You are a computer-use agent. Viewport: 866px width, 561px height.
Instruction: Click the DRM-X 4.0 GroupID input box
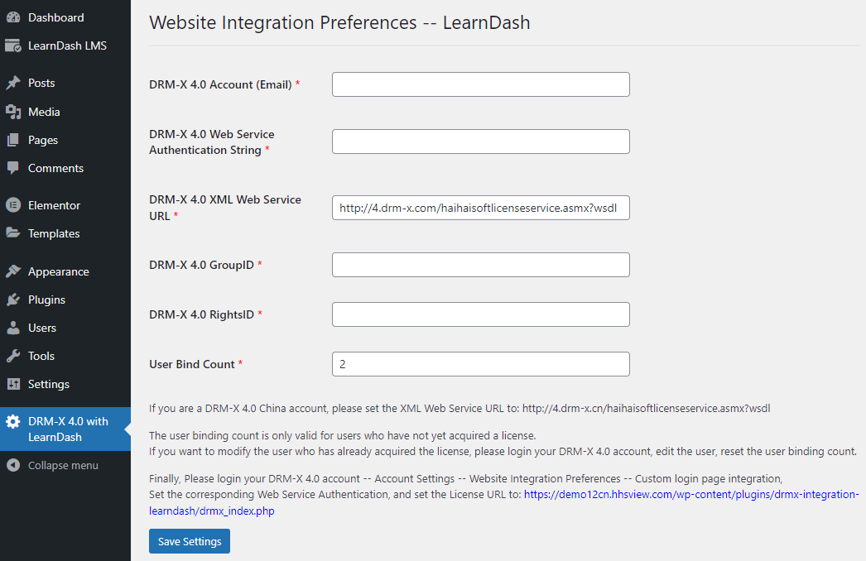(480, 265)
